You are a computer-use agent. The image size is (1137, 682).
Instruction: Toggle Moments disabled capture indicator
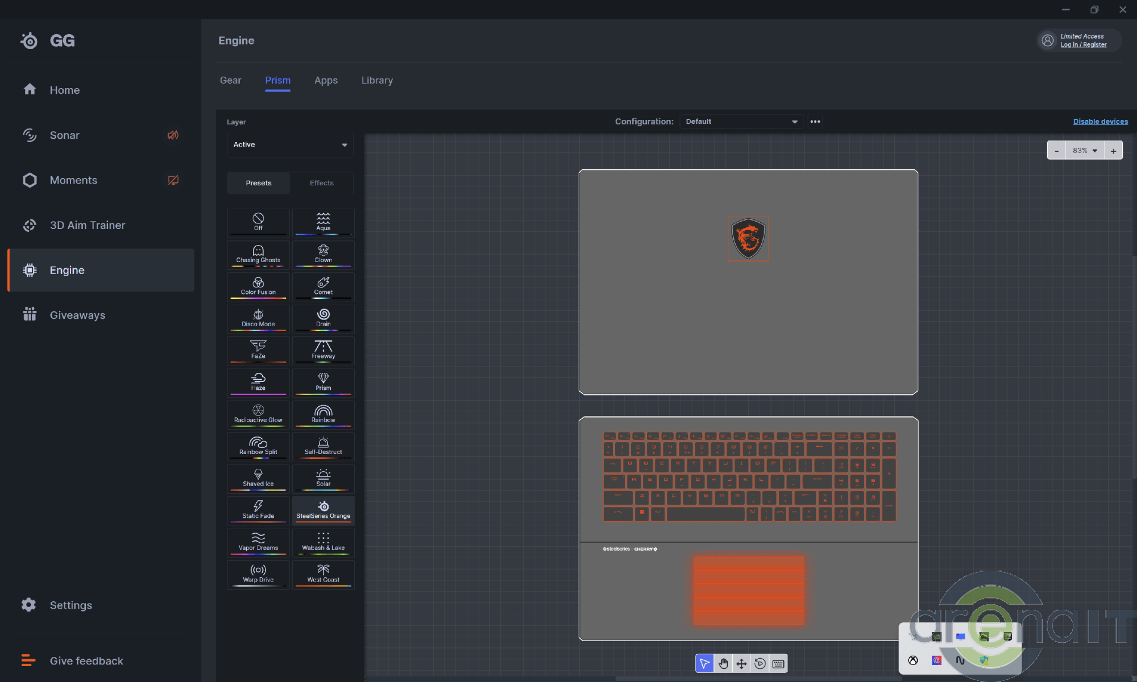point(173,180)
